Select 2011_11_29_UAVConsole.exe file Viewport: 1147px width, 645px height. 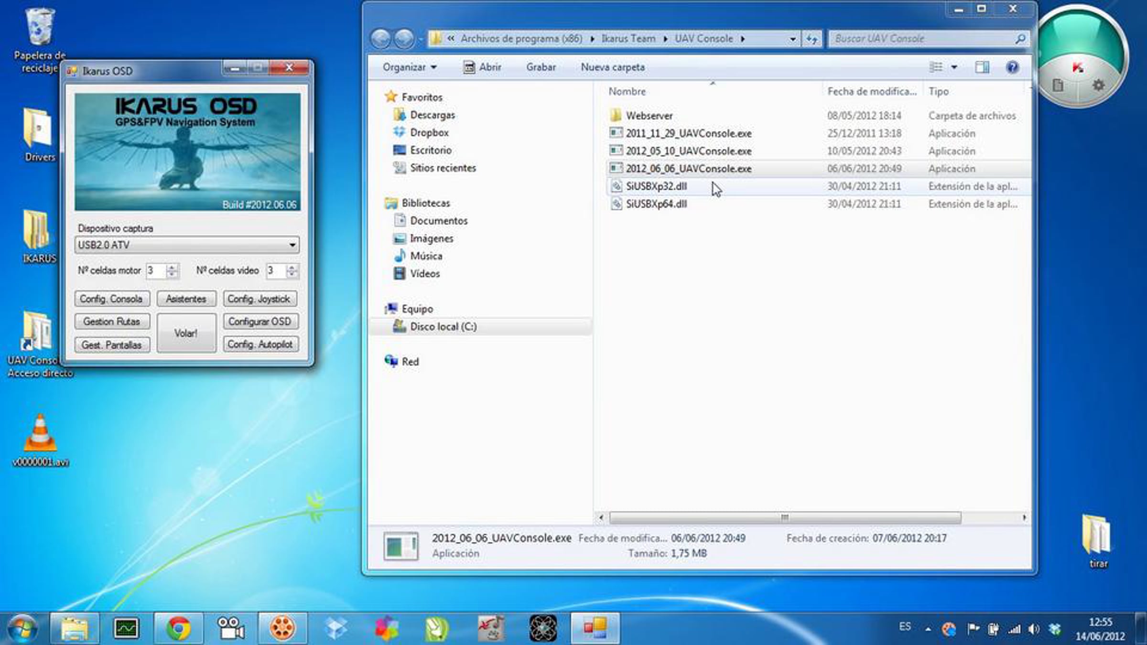click(x=688, y=133)
